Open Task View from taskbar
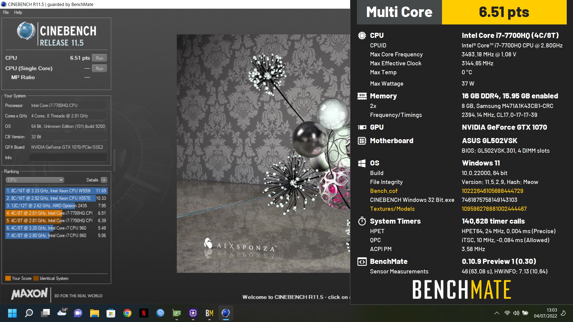Viewport: 573px width, 322px height. 45,313
